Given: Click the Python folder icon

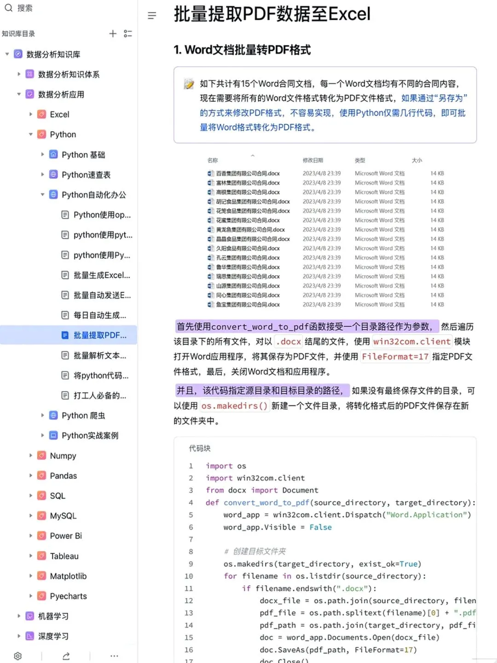Looking at the screenshot, I should [x=41, y=134].
